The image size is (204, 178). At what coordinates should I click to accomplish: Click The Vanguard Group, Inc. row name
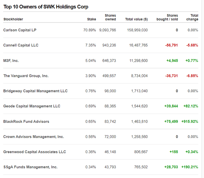[26, 76]
